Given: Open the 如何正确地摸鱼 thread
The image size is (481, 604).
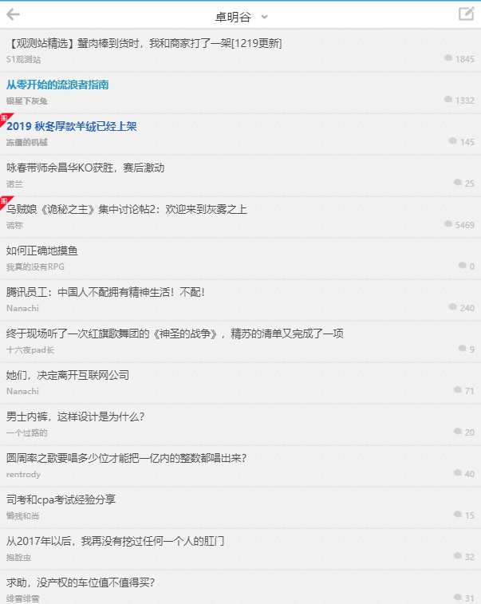Looking at the screenshot, I should 42,251.
